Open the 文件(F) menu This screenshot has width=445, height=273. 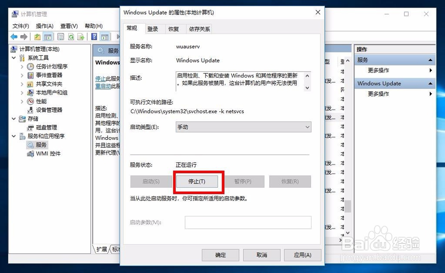tap(21, 26)
